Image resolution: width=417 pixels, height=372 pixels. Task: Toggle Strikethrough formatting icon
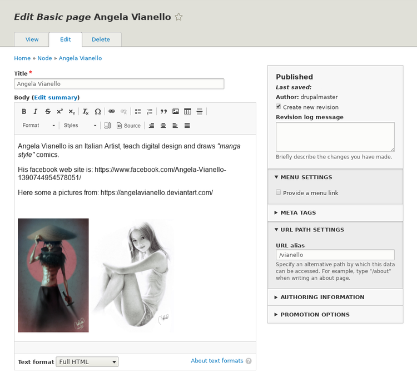click(x=48, y=111)
